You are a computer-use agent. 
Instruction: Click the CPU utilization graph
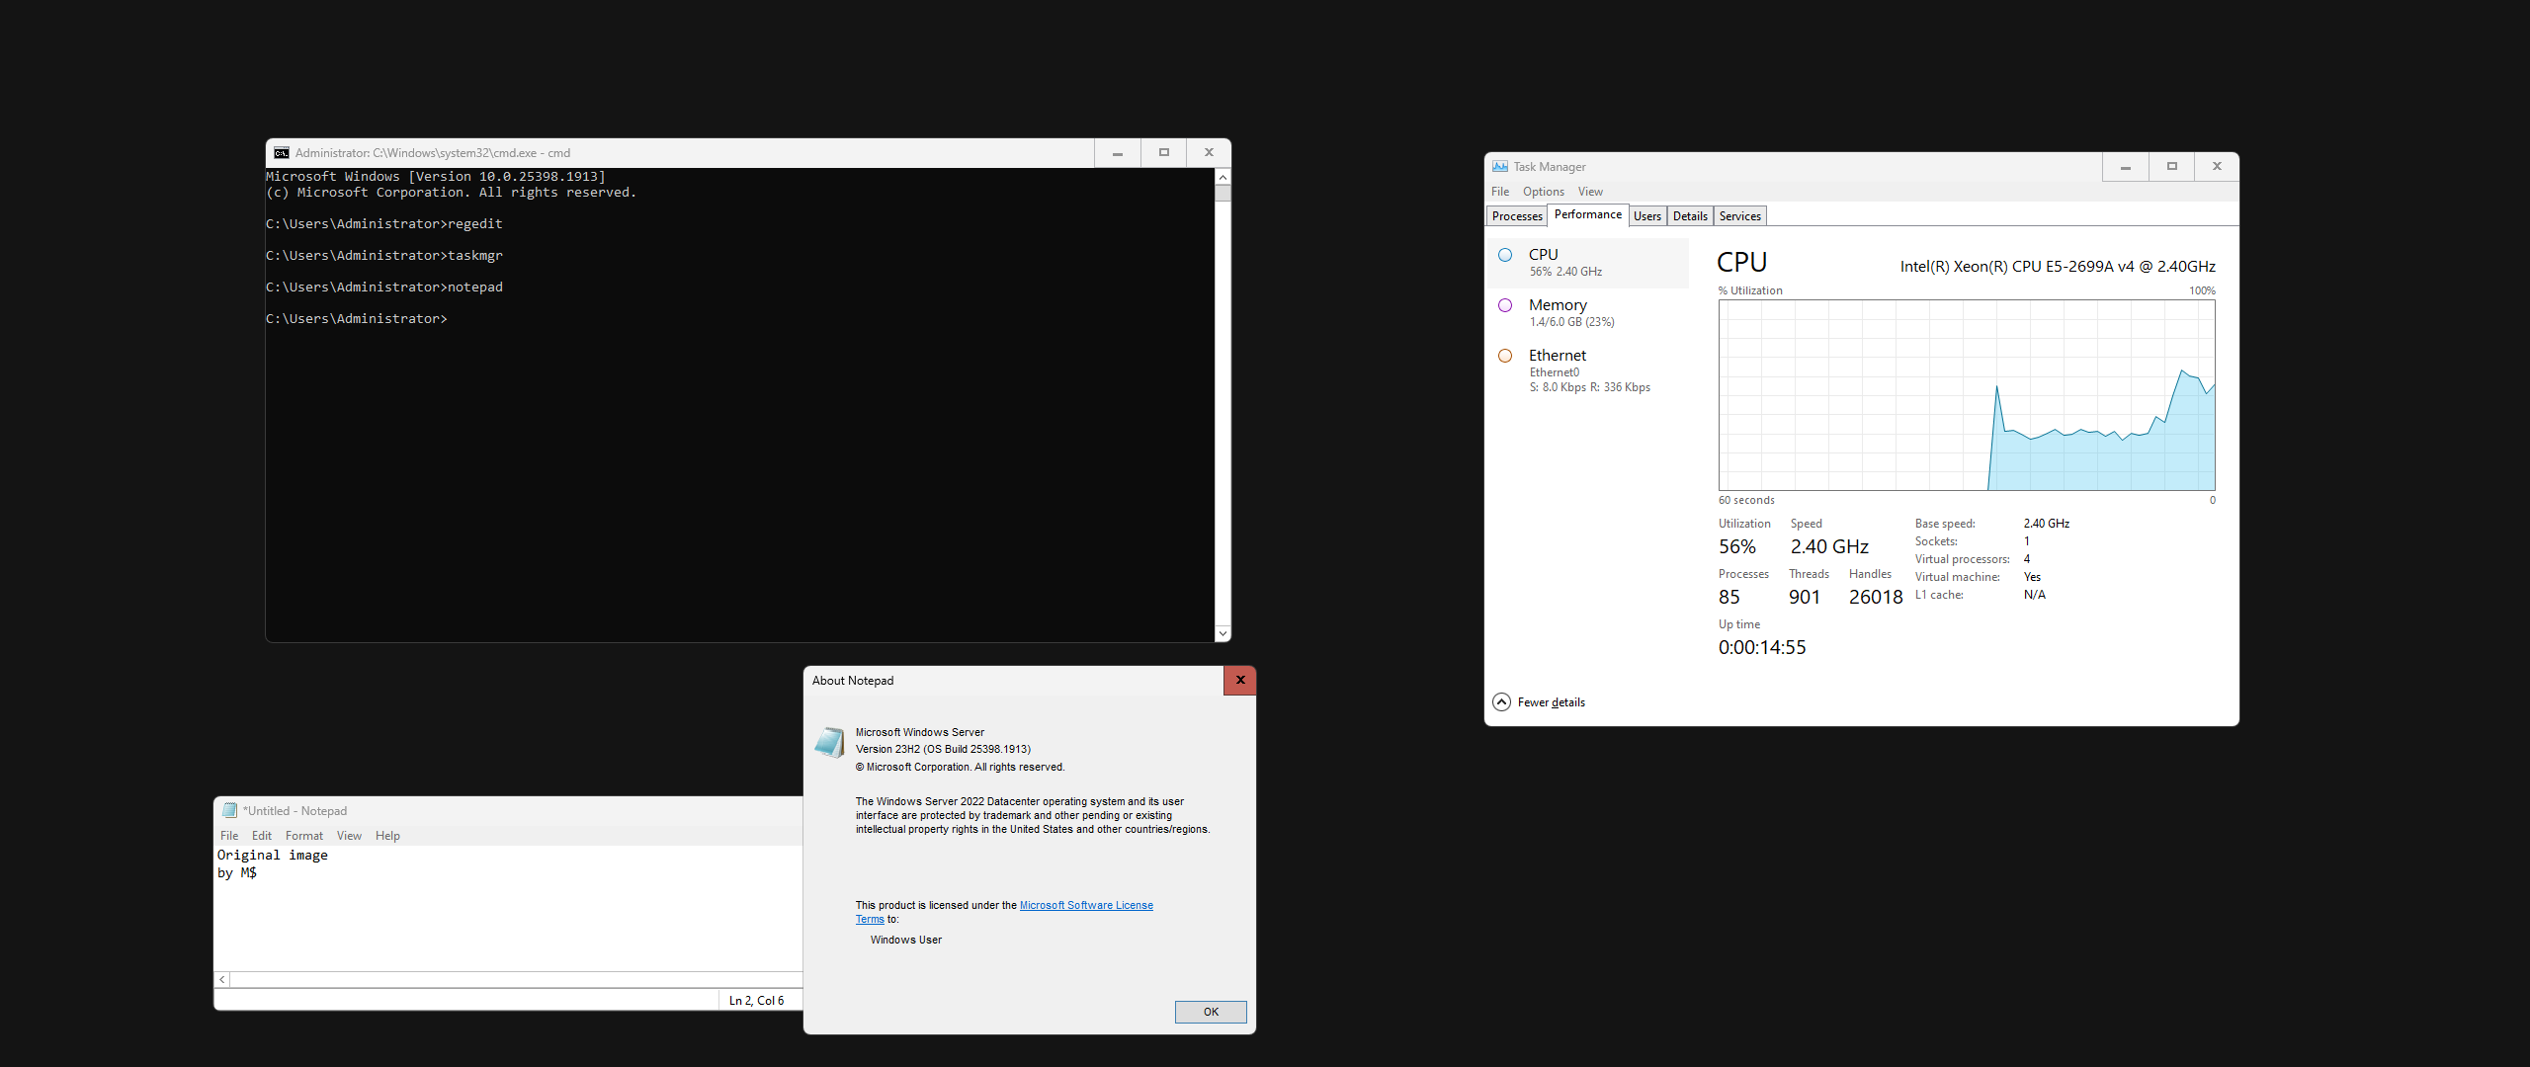click(x=1966, y=395)
